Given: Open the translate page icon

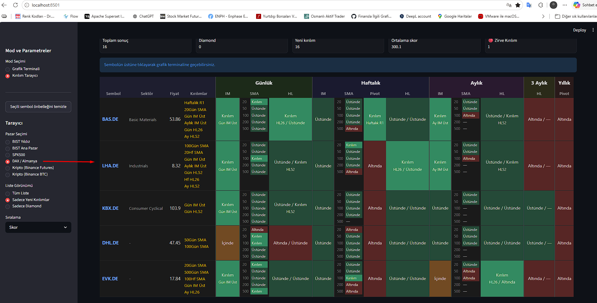Looking at the screenshot, I should [x=529, y=5].
